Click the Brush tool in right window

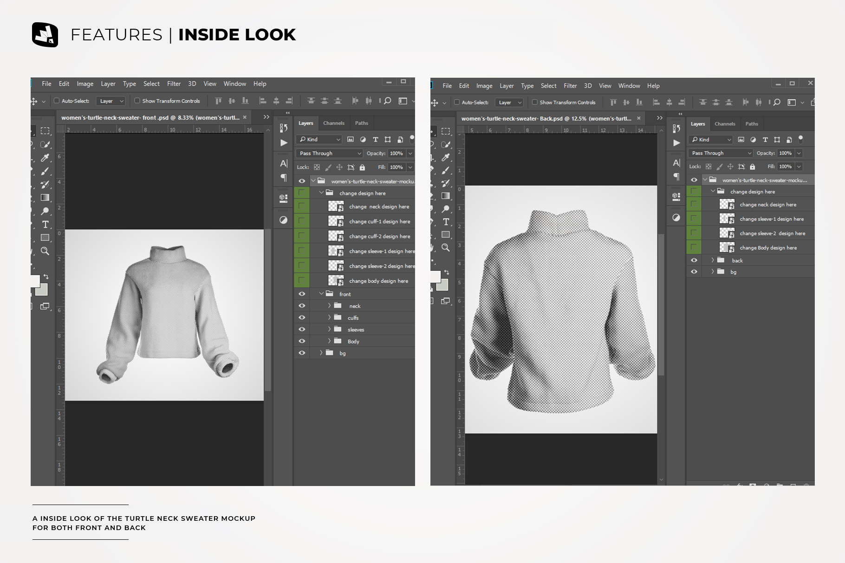[x=446, y=170]
